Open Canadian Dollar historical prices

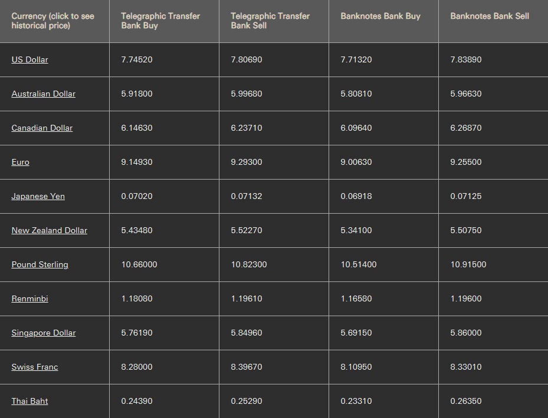(42, 128)
